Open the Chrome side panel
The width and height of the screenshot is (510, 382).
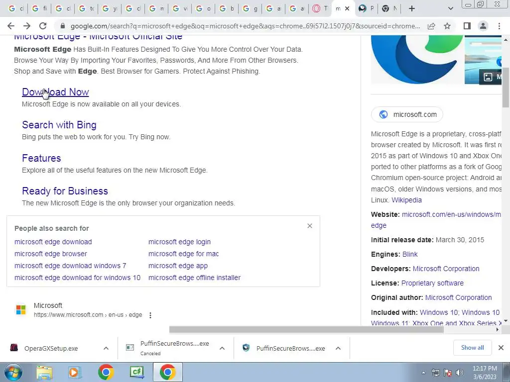pyautogui.click(x=467, y=26)
